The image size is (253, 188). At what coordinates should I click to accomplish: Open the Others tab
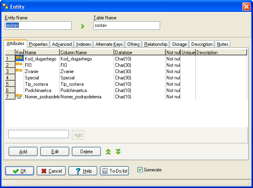[134, 44]
